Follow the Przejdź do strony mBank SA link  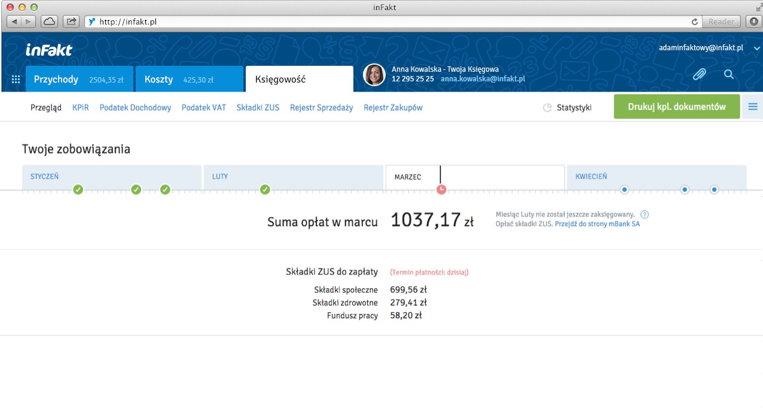tap(597, 224)
